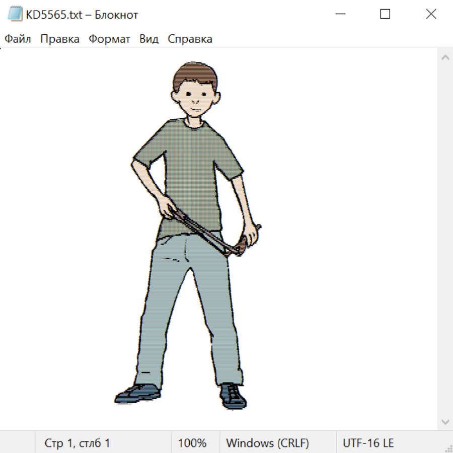Close the KD5565.txt window

(x=431, y=15)
